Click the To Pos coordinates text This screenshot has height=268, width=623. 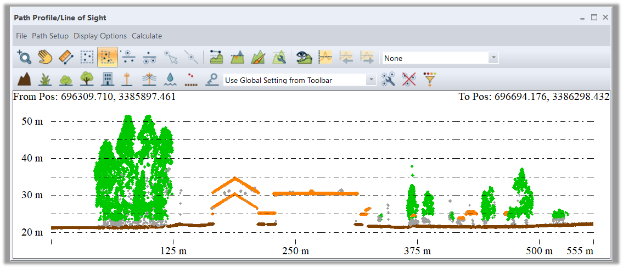click(x=535, y=97)
